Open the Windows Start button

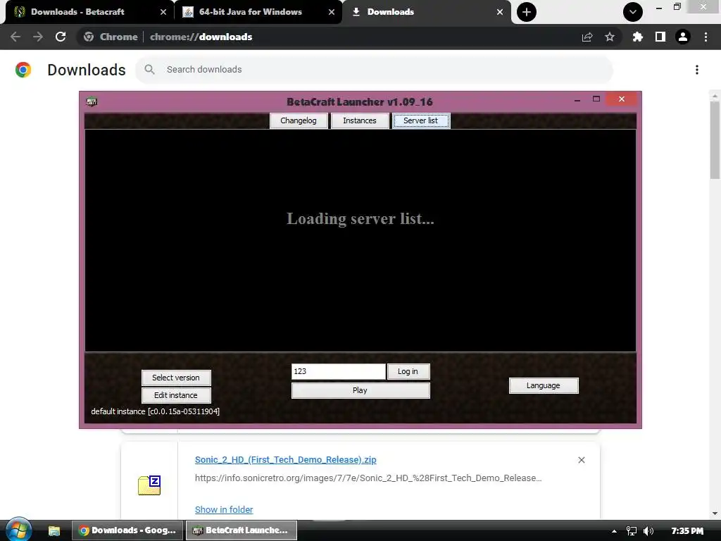tap(18, 530)
